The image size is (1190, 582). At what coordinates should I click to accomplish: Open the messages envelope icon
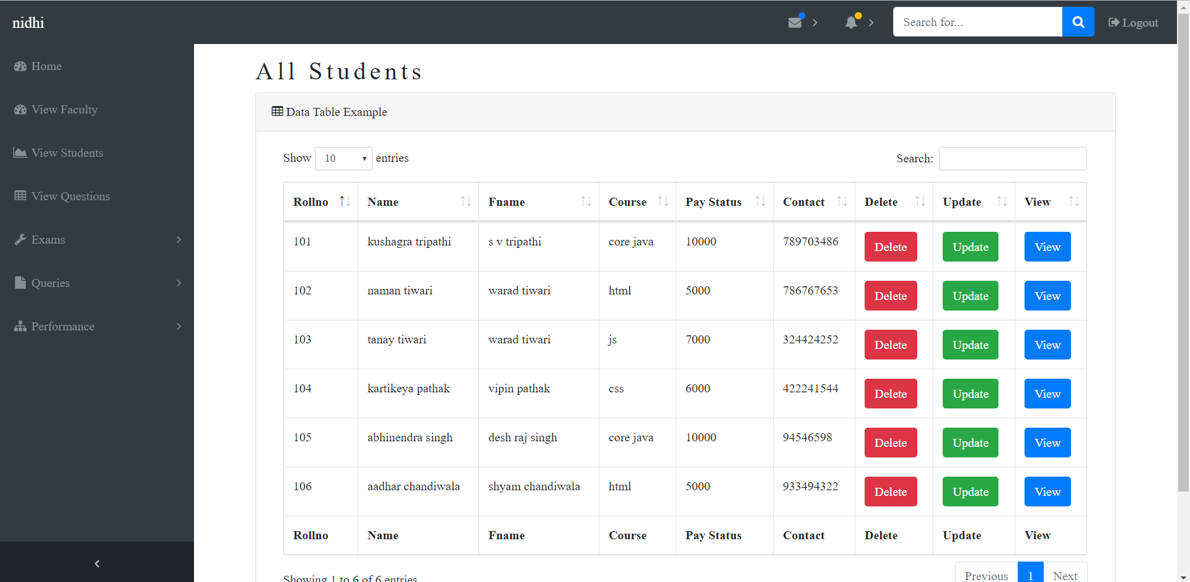pos(795,22)
